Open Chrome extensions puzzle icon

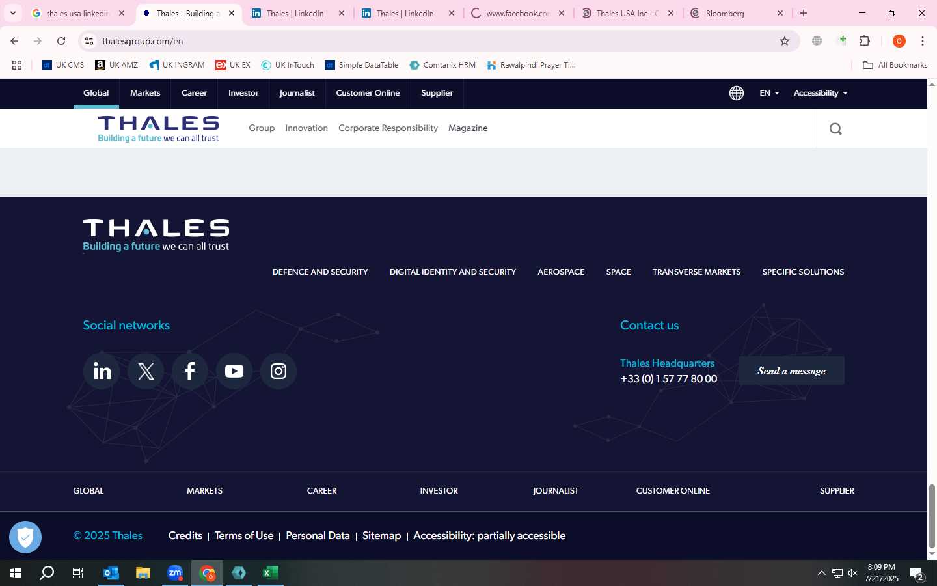pyautogui.click(x=865, y=41)
